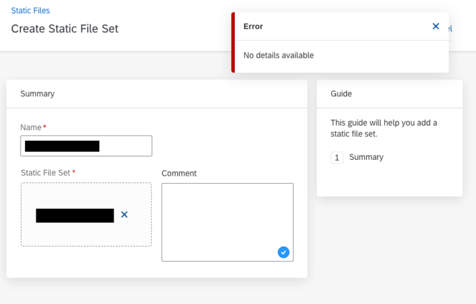This screenshot has width=476, height=304.
Task: Remove the uploaded static file
Action: [124, 215]
